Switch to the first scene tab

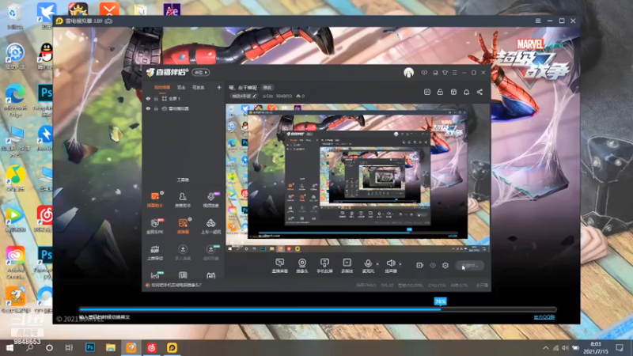(162, 87)
